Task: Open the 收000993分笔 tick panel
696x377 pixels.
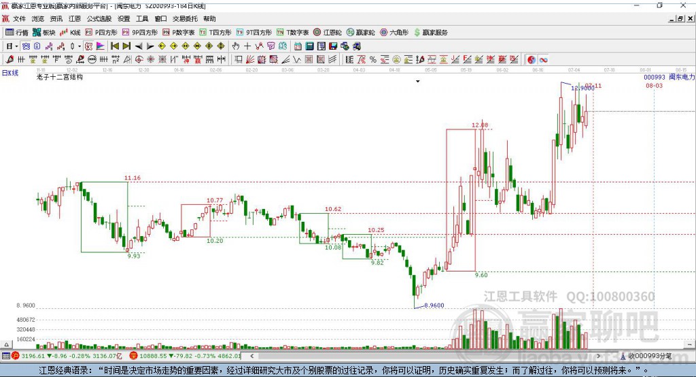Action: point(646,356)
